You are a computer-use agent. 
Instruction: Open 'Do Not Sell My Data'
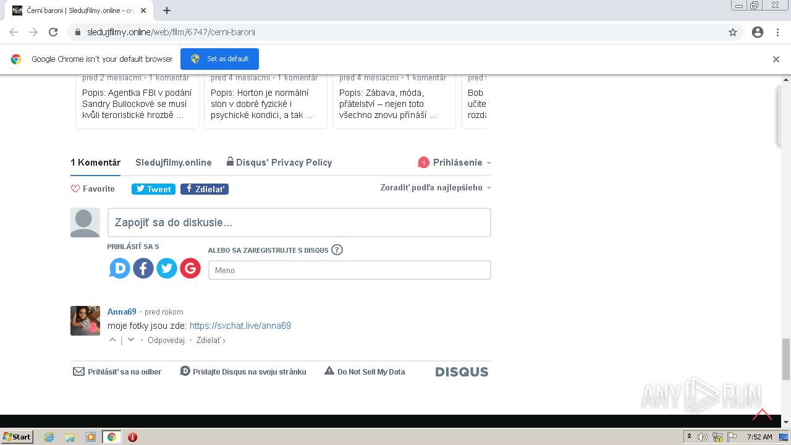[x=365, y=371]
